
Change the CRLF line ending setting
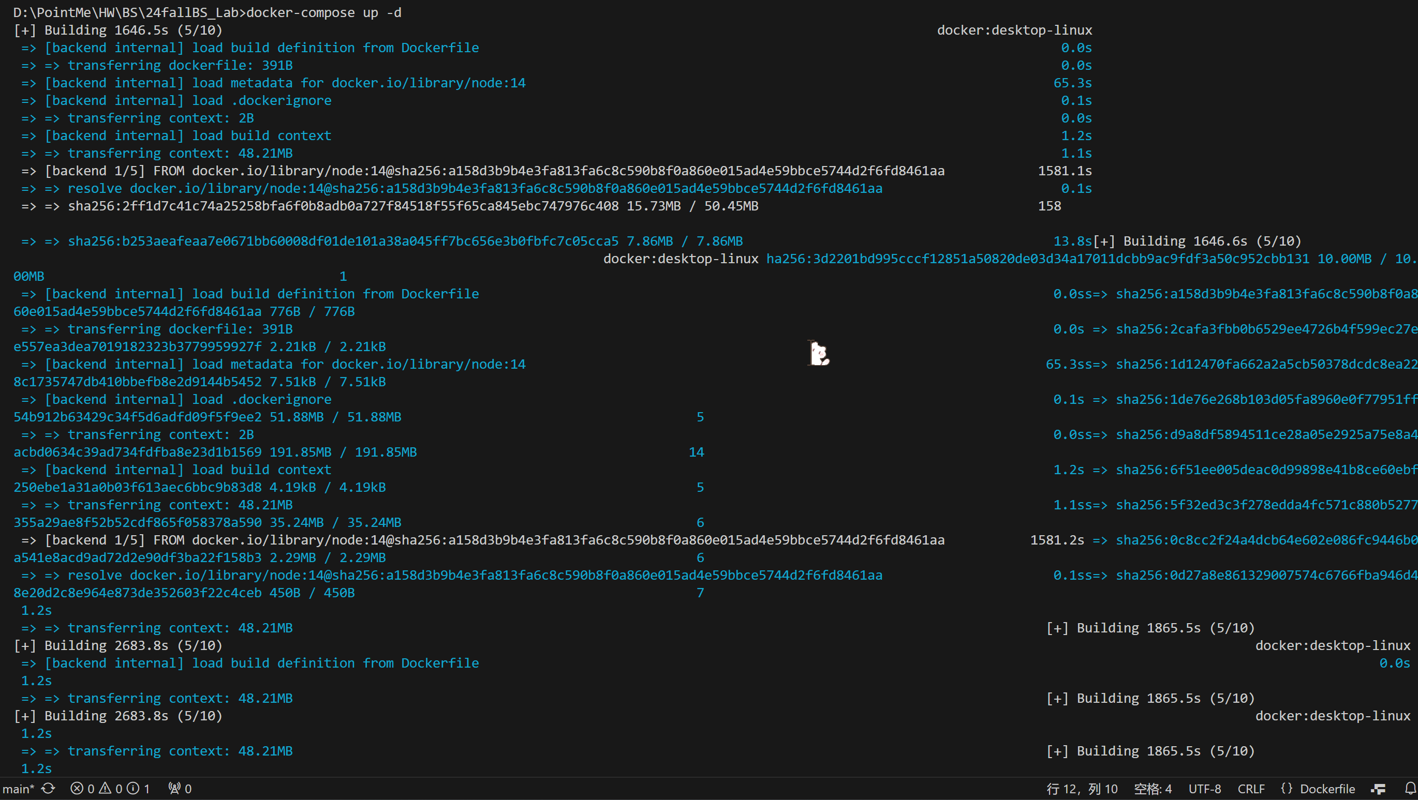coord(1251,789)
